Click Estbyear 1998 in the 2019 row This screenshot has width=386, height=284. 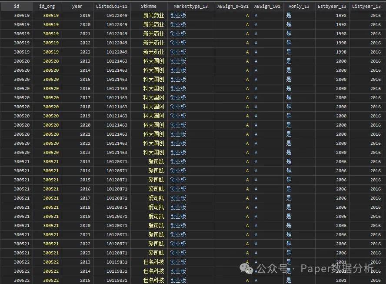pyautogui.click(x=341, y=16)
